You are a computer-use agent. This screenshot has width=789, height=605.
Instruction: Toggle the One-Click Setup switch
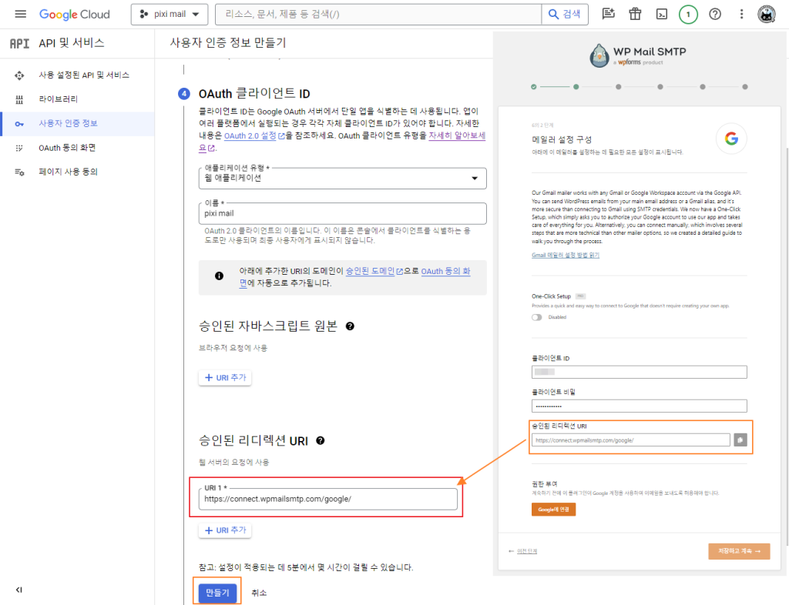(537, 317)
